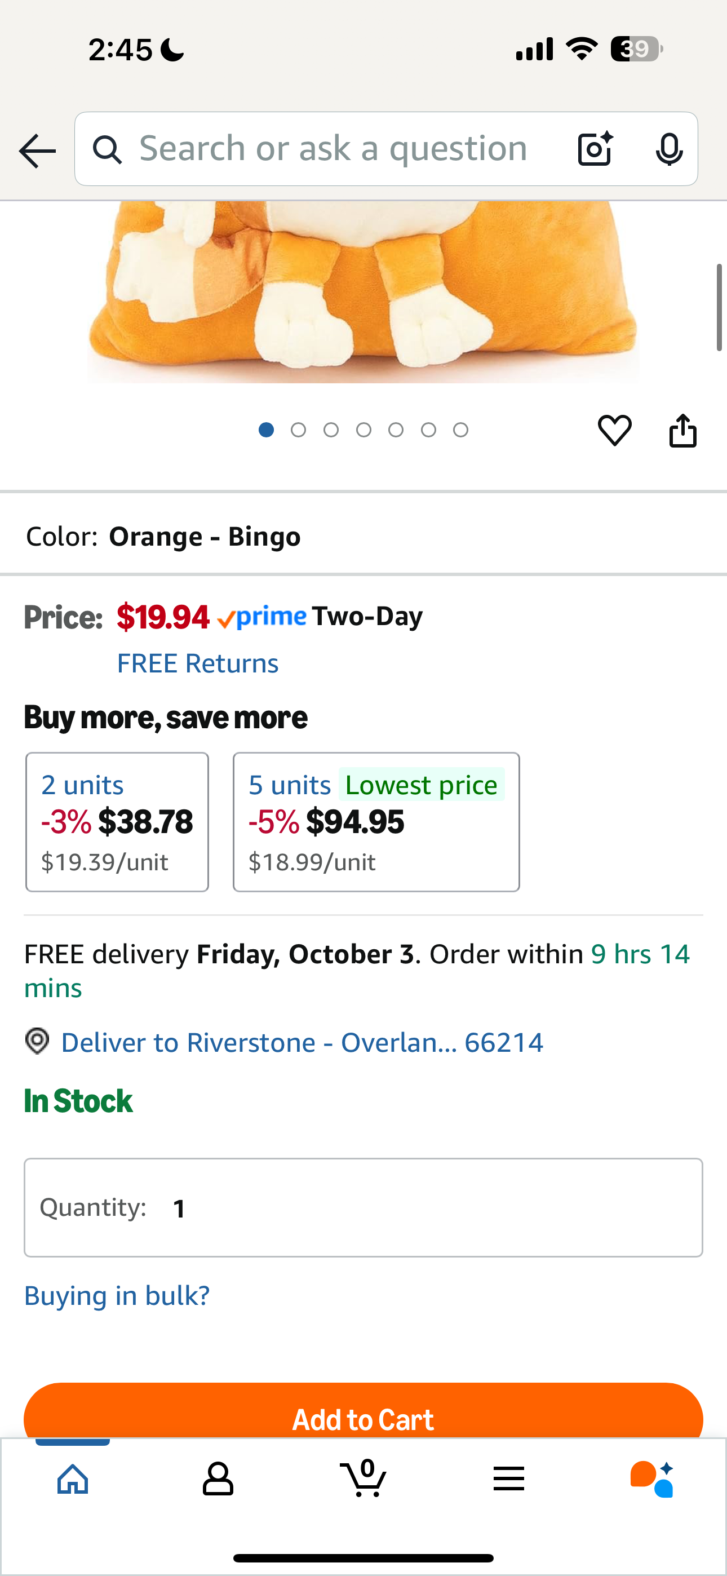Click the FREE Returns link
Screen dimensions: 727x1576
197,663
